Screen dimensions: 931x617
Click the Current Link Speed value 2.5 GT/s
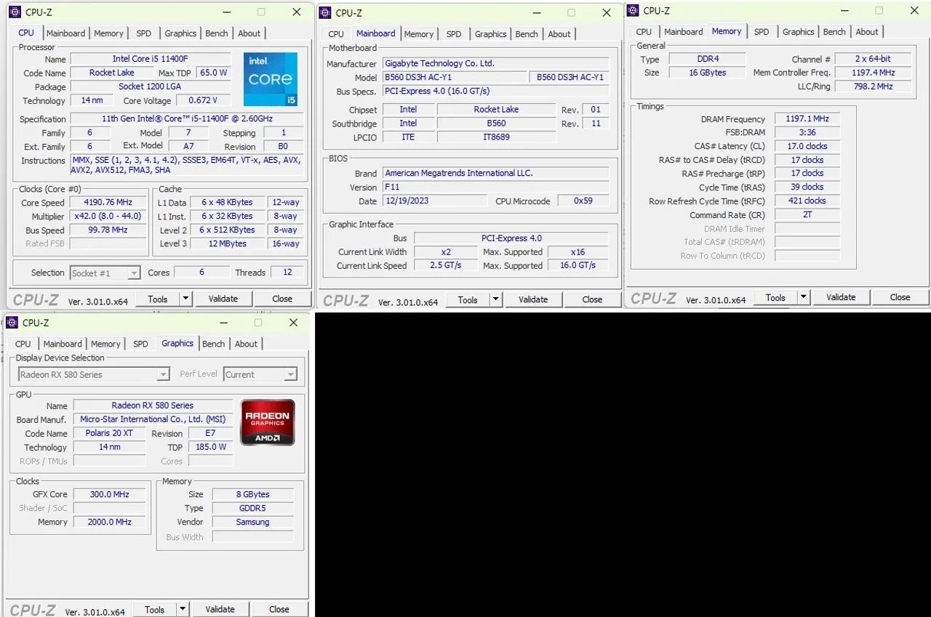tap(446, 265)
